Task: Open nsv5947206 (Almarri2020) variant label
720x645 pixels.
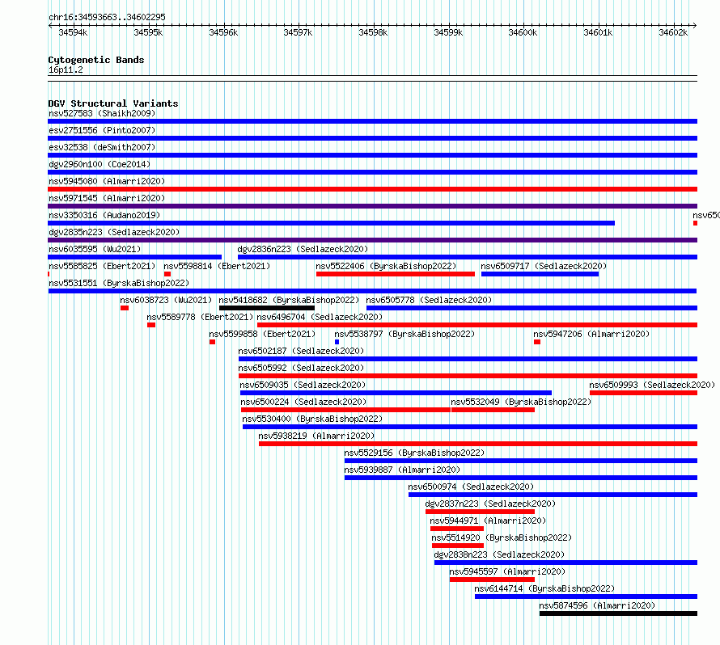Action: click(x=591, y=334)
